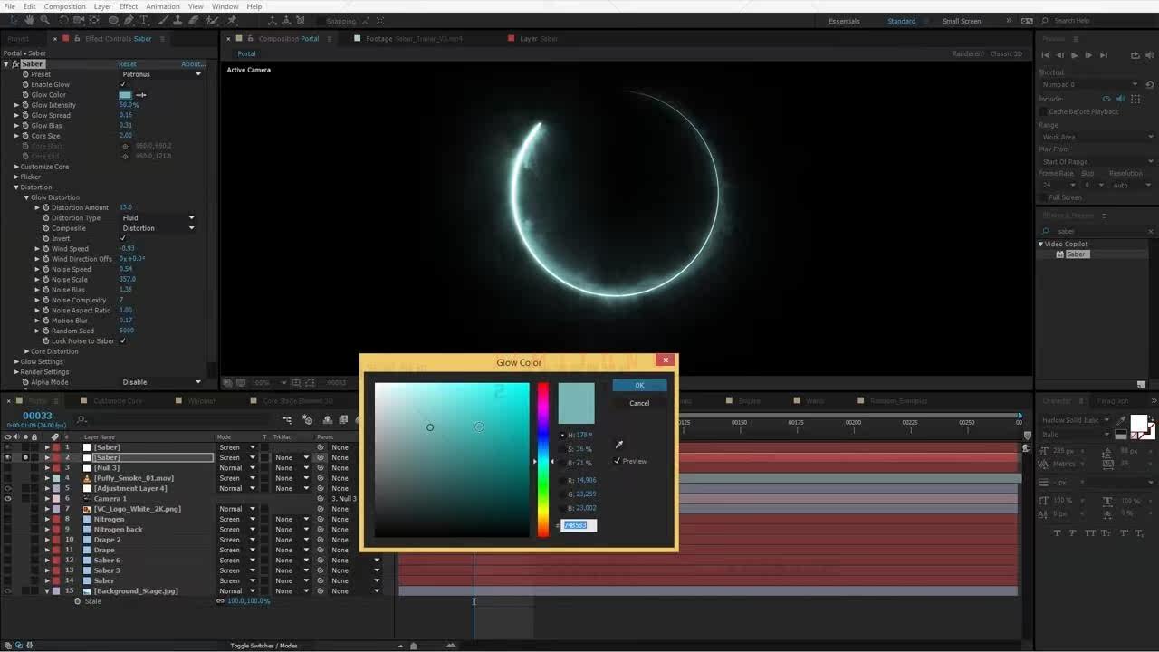Pick a color with the dialog eyedropper

coord(619,445)
